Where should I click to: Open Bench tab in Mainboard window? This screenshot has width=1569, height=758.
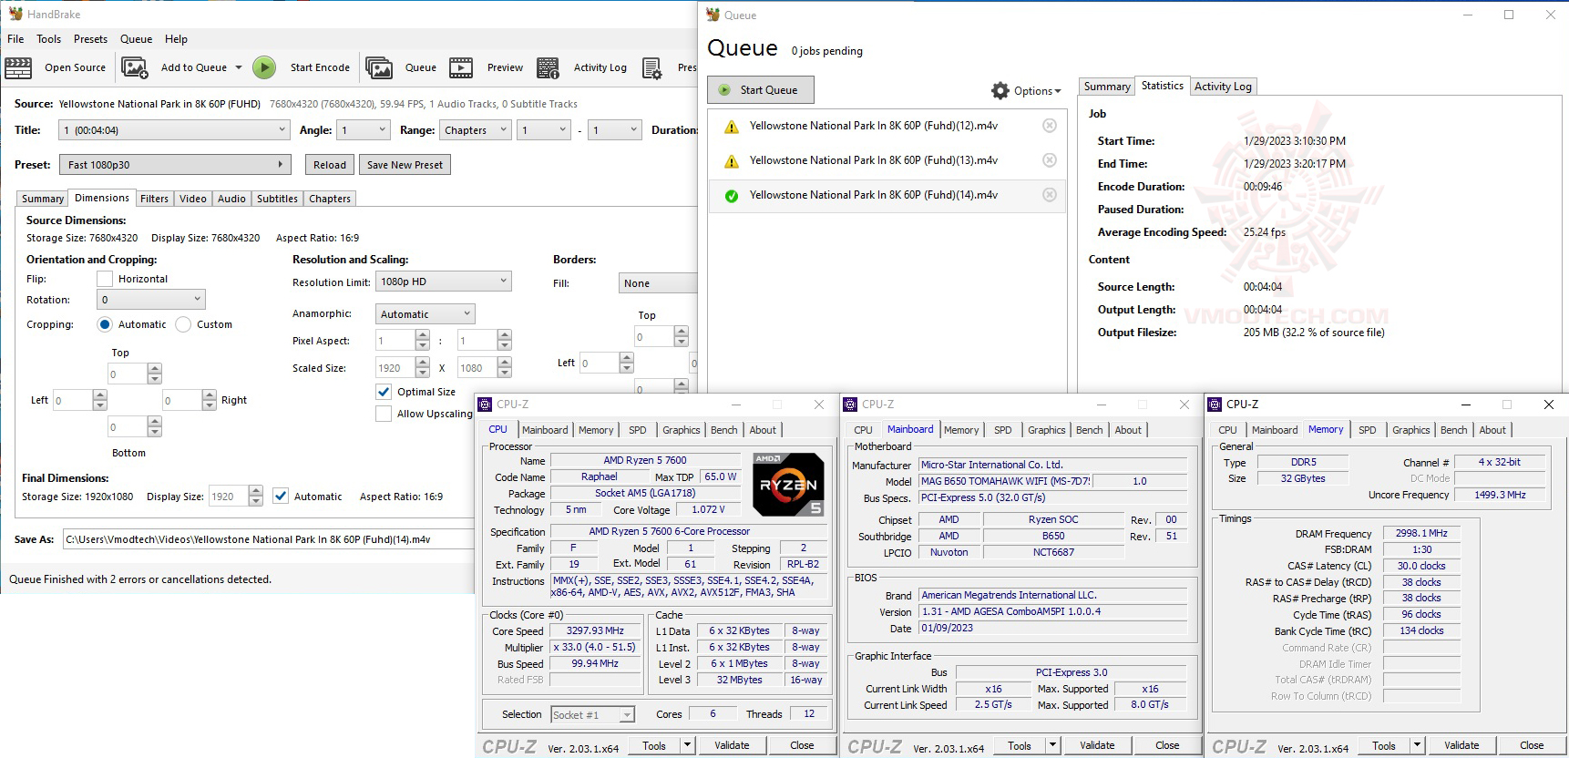coord(1090,430)
